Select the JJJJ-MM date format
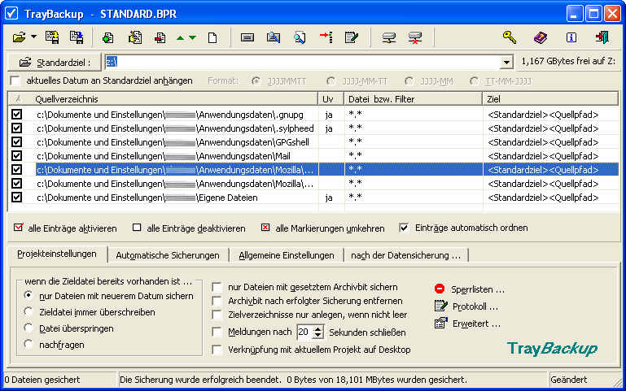626x391 pixels. click(x=409, y=81)
